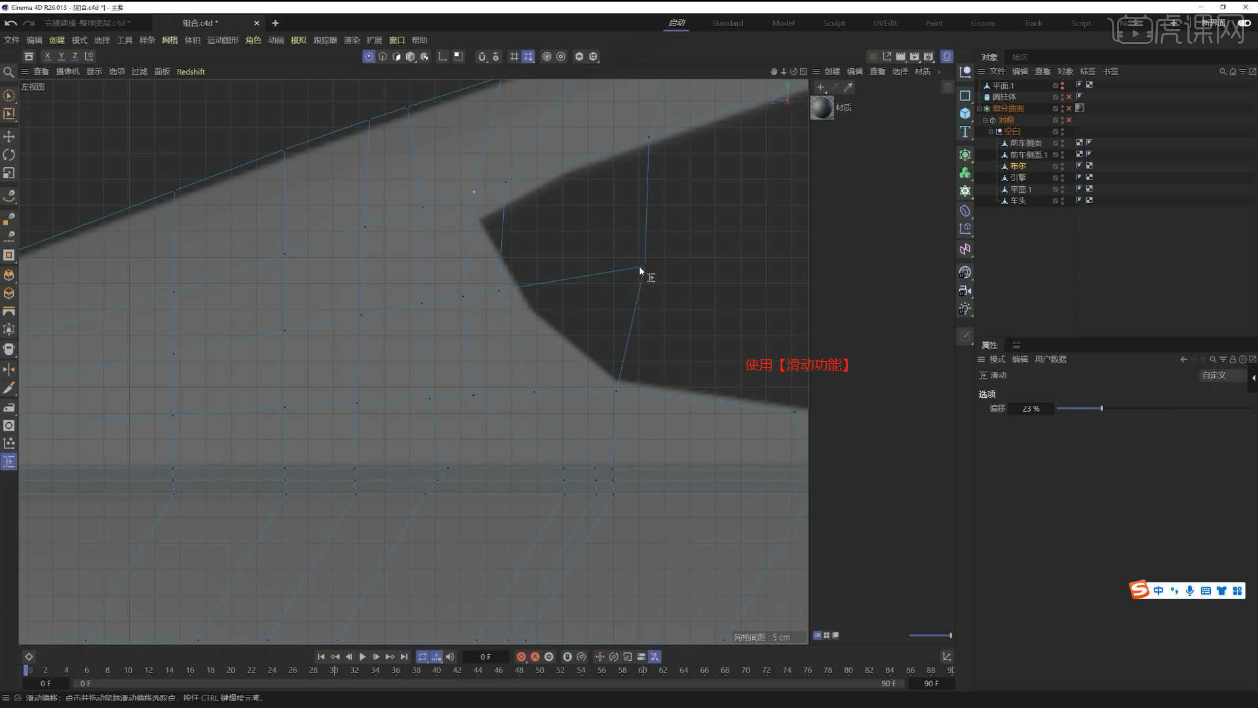The image size is (1258, 708).
Task: Switch to the Sculpt layout tab
Action: point(834,23)
